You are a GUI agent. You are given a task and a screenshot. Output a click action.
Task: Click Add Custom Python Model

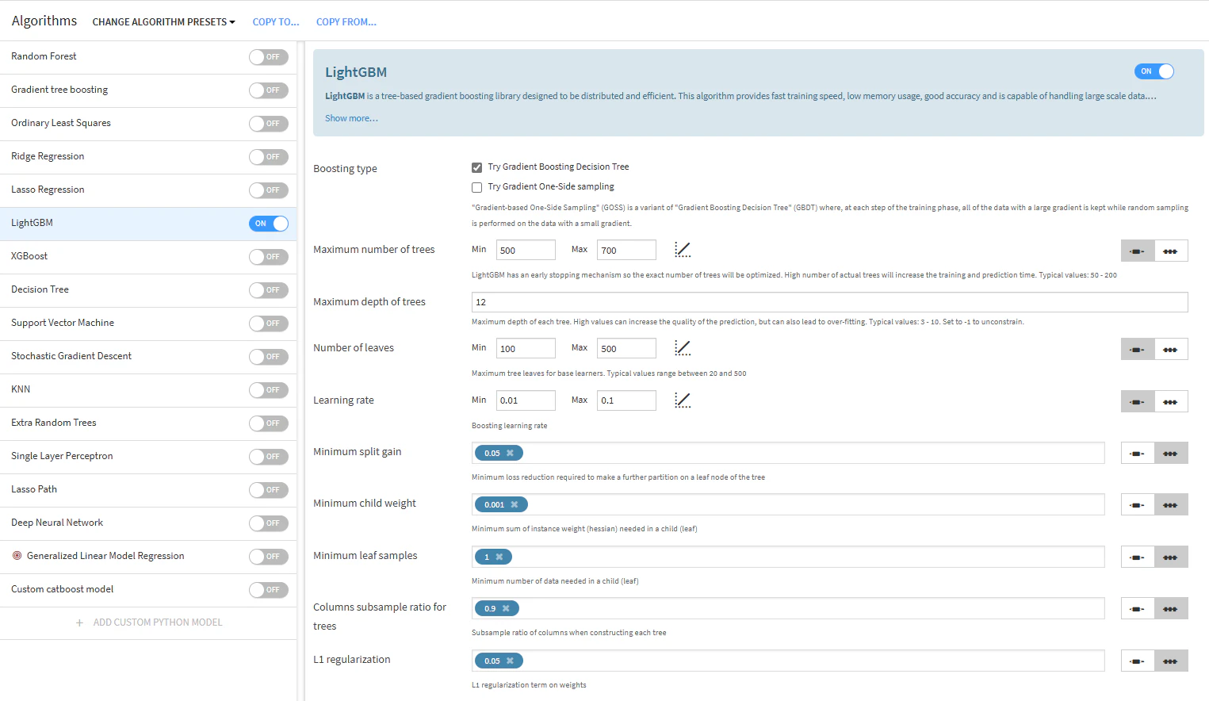(149, 622)
